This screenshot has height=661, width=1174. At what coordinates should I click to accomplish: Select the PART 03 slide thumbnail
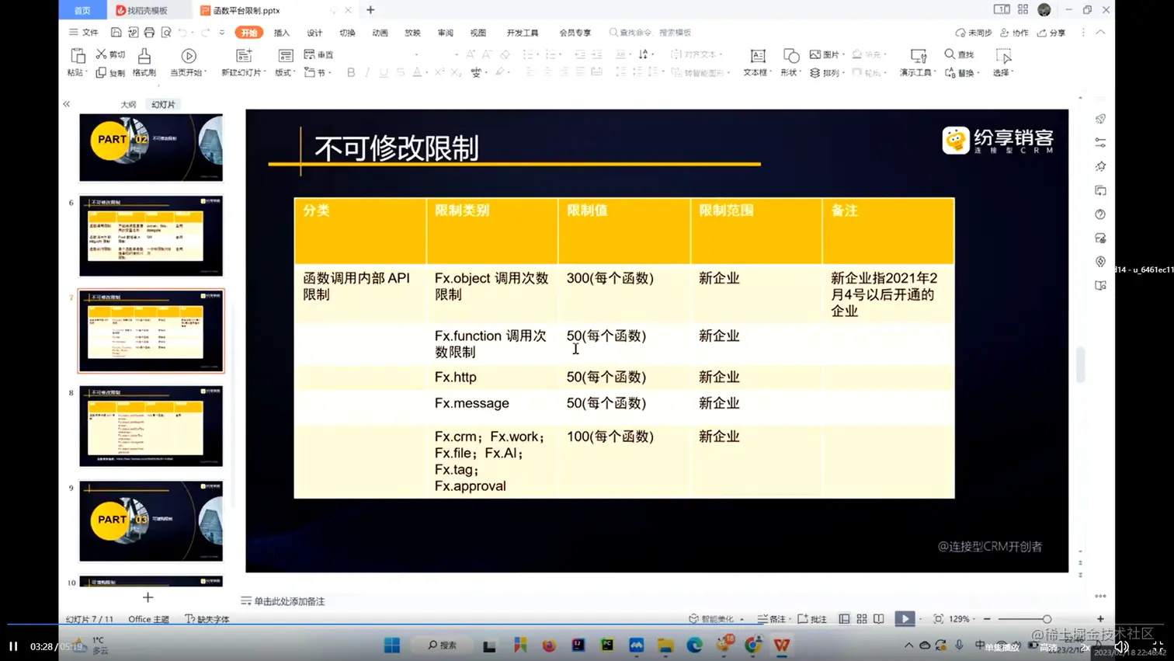click(151, 521)
